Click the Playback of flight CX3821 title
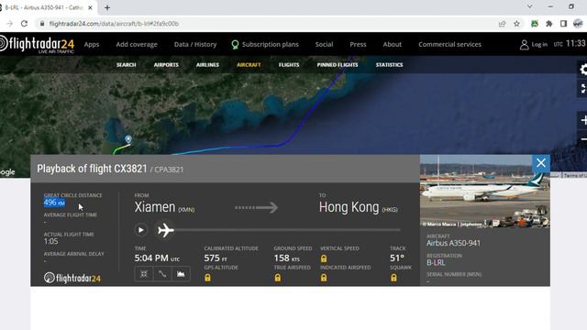The image size is (587, 330). pyautogui.click(x=92, y=169)
